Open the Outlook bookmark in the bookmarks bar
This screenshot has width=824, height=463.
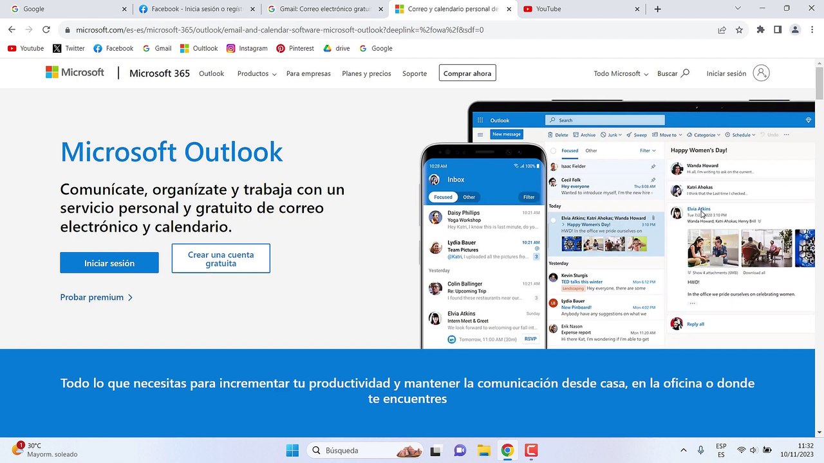[199, 48]
